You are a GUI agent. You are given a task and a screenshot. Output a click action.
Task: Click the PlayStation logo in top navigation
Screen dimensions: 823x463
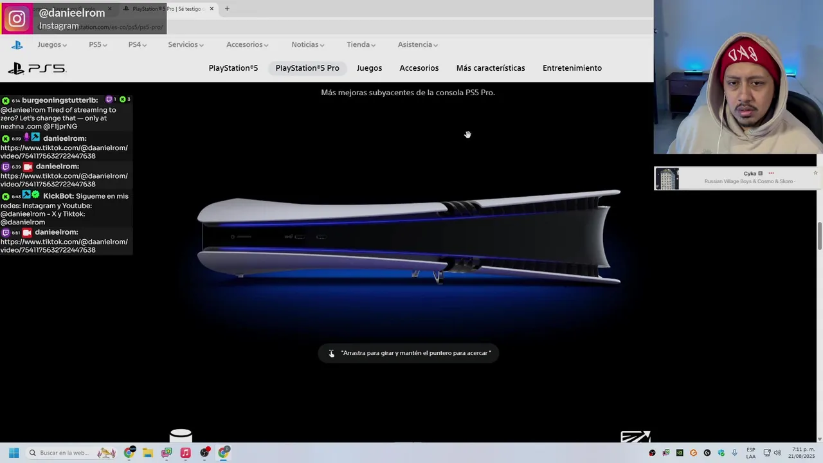click(17, 44)
